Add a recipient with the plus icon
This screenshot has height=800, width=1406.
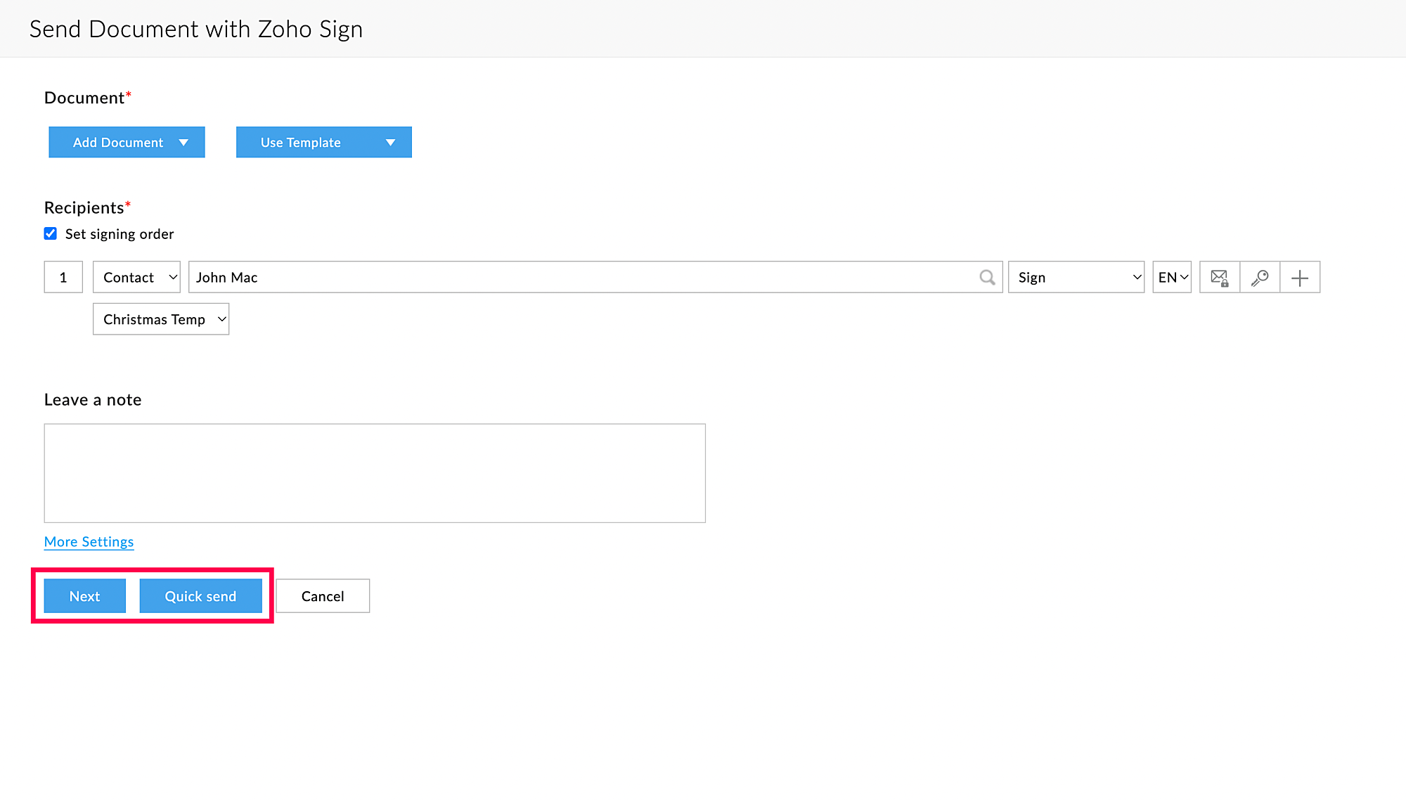coord(1300,278)
